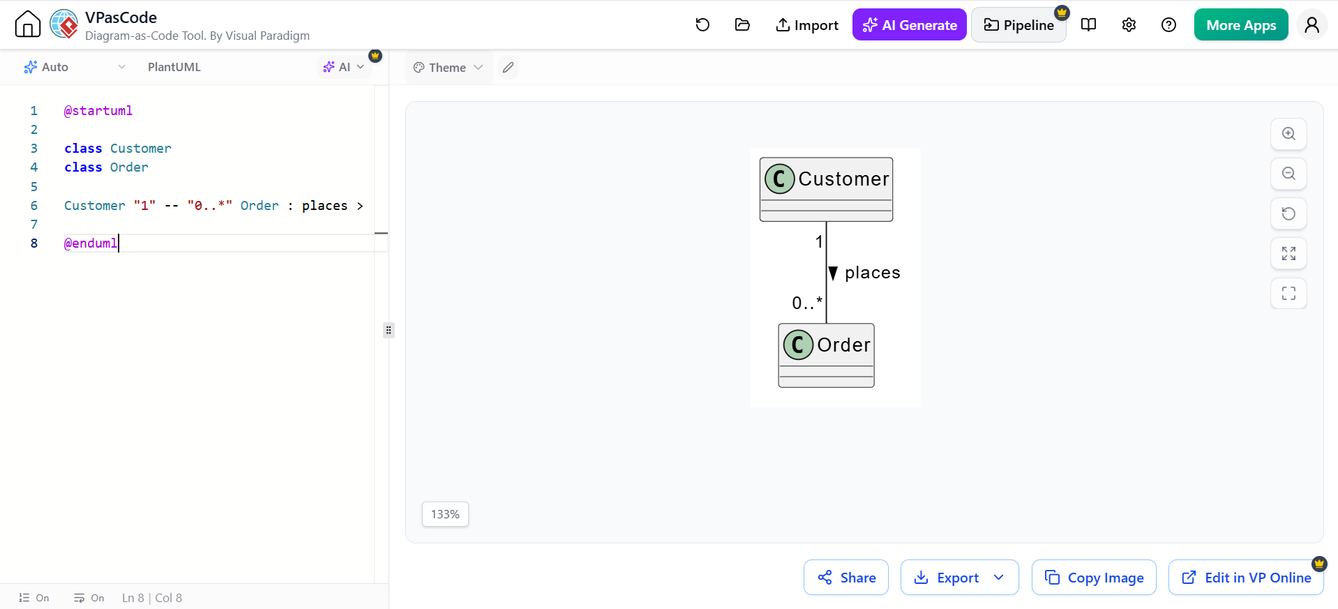Zoom in on the diagram preview

click(x=1288, y=134)
